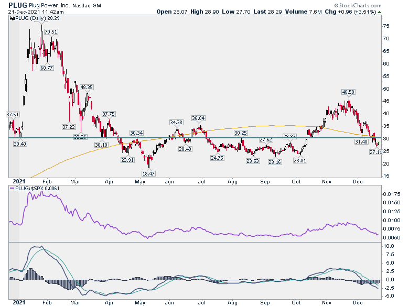409x307 pixels.
Task: Click the 28.40 price label
Action: [185, 149]
